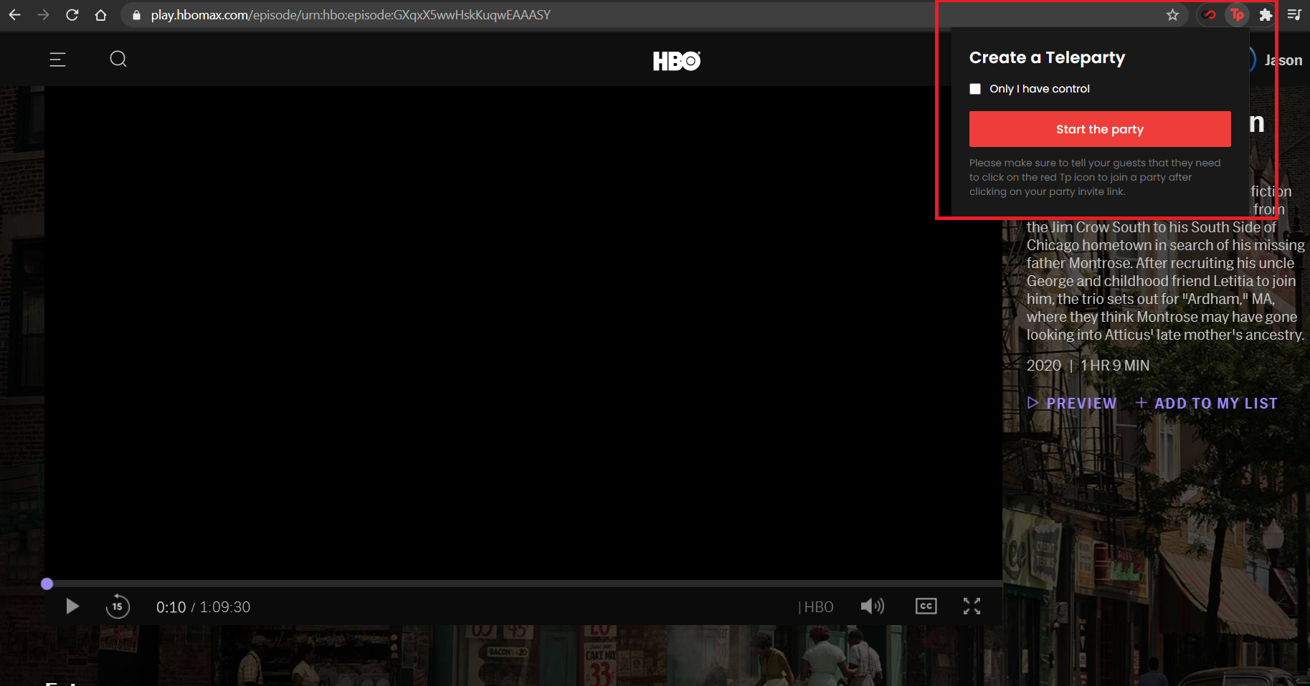The height and width of the screenshot is (686, 1310).
Task: Click the 0:10 elapsed time text
Action: [171, 607]
